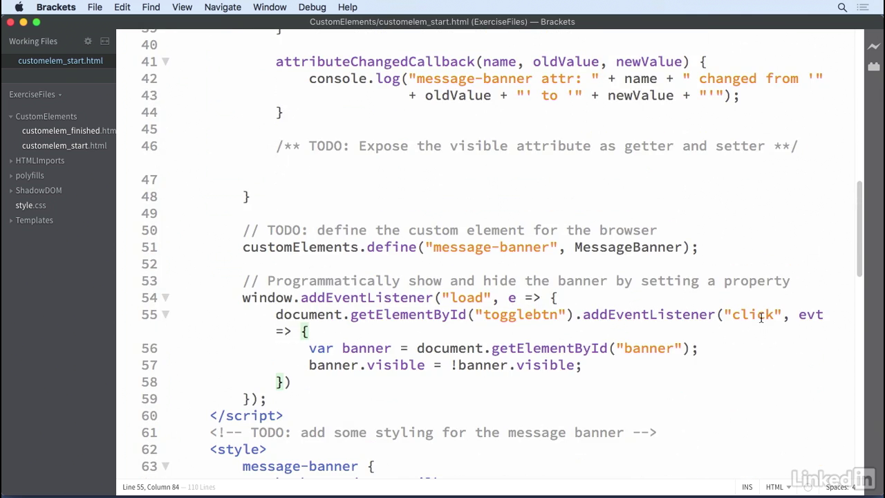The height and width of the screenshot is (498, 885).
Task: Click "banner.visible" at start of line 57
Action: click(366, 365)
